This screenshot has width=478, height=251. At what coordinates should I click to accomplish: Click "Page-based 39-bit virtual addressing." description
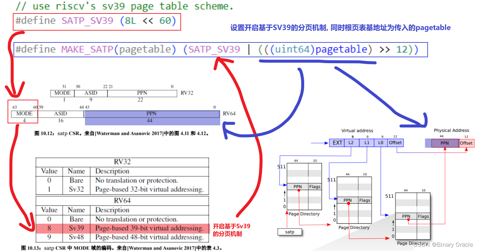click(149, 228)
